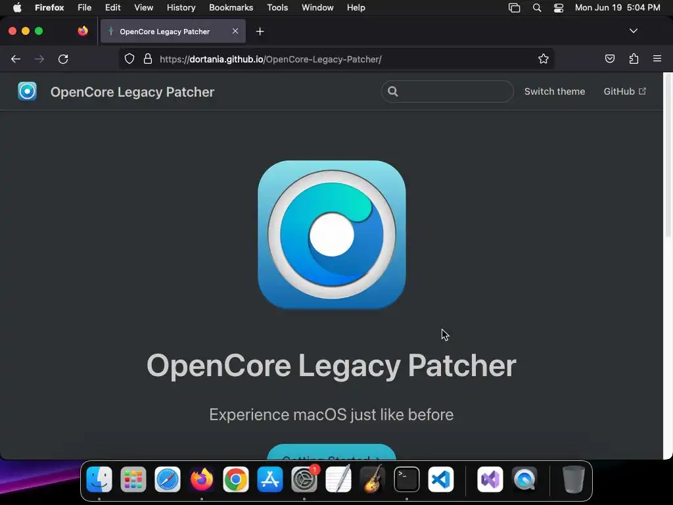This screenshot has height=505, width=673.
Task: Open the Bookmarks menu
Action: pos(231,8)
